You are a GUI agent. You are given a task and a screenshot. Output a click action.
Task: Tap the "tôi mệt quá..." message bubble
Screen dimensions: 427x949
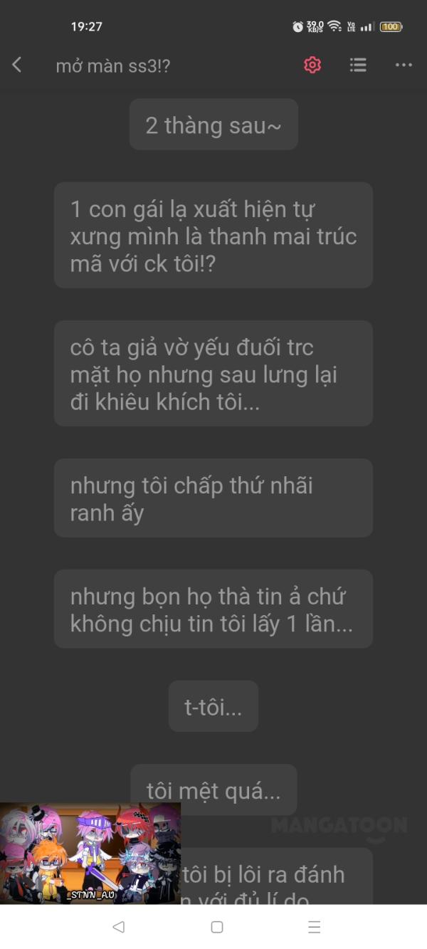[x=213, y=790]
